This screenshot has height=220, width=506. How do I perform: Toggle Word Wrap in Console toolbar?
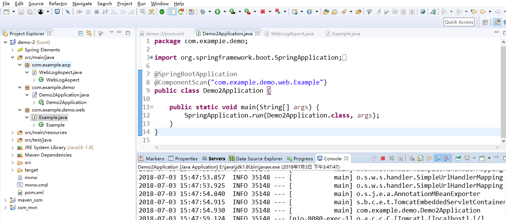429,158
